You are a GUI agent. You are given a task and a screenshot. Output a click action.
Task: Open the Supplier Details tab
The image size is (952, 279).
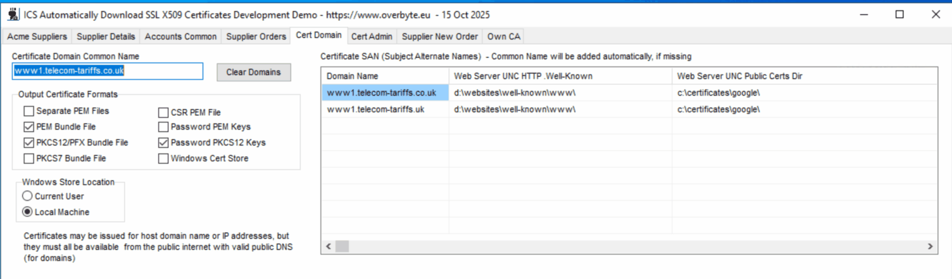point(106,36)
